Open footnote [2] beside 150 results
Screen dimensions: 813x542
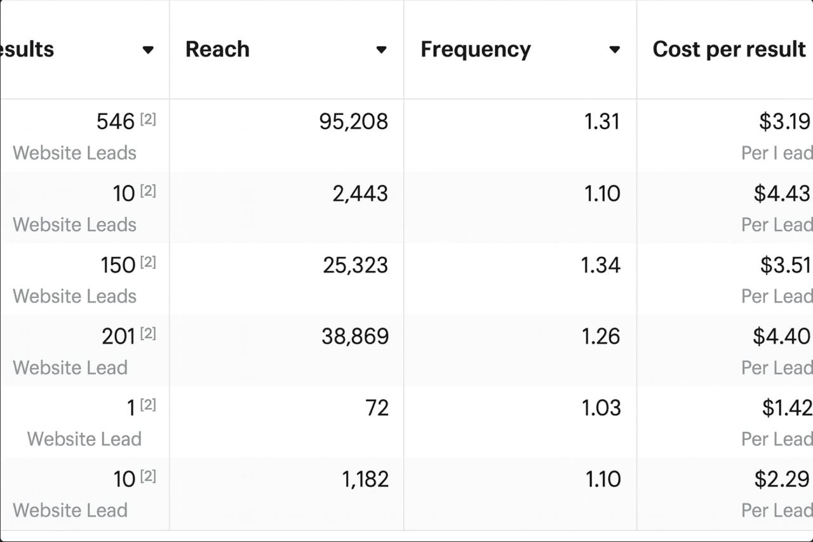pyautogui.click(x=147, y=262)
